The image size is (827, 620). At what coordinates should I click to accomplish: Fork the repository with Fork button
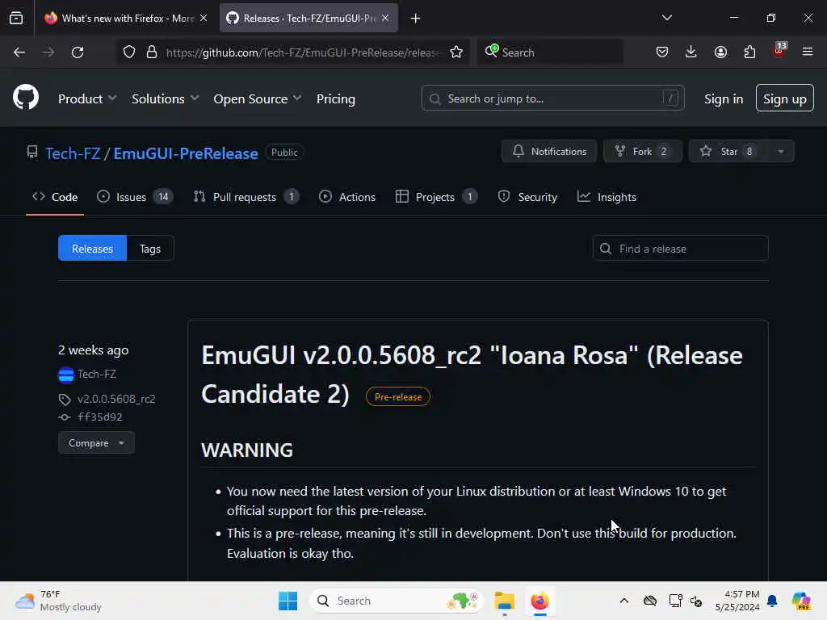(x=642, y=151)
